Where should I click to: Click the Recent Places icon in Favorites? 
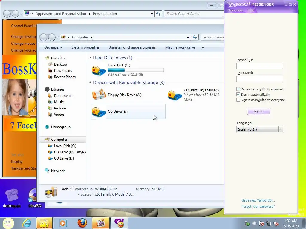click(50, 77)
